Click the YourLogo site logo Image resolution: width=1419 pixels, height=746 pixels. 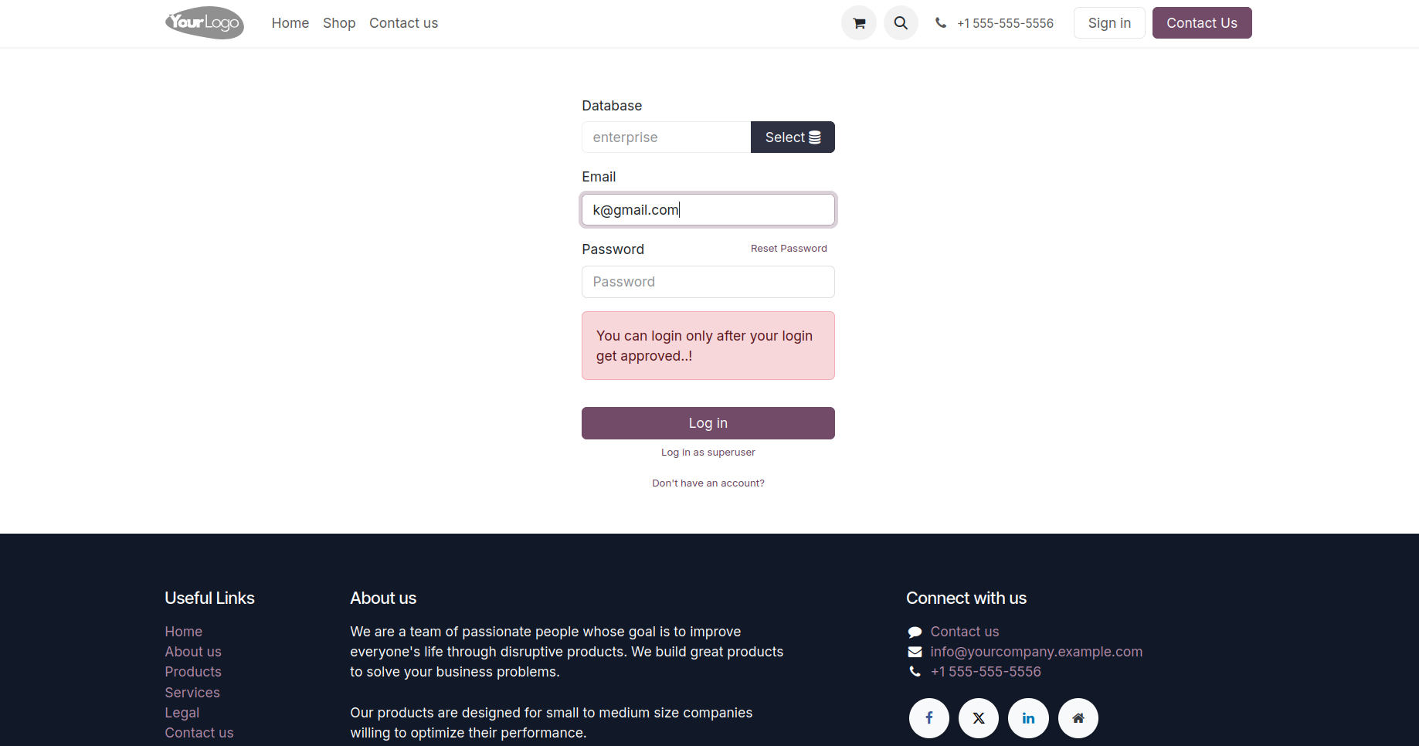click(205, 23)
